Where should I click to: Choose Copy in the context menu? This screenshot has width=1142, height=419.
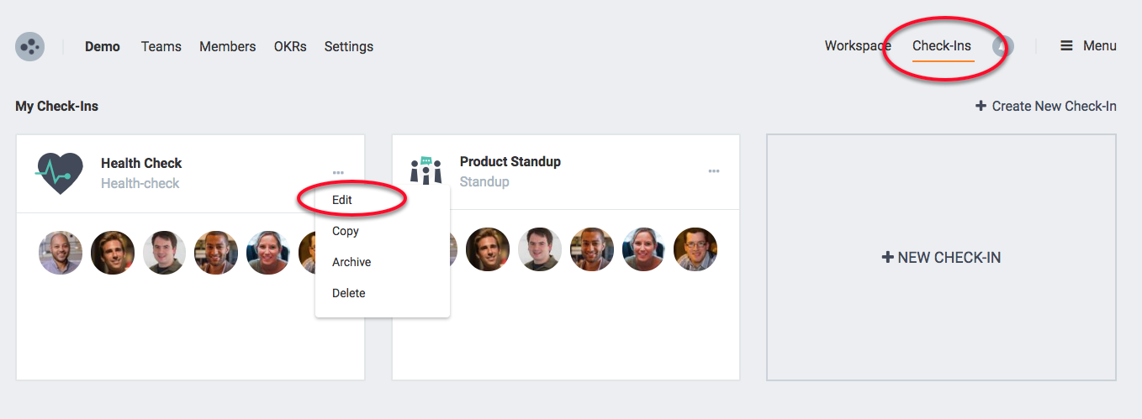[x=346, y=231]
